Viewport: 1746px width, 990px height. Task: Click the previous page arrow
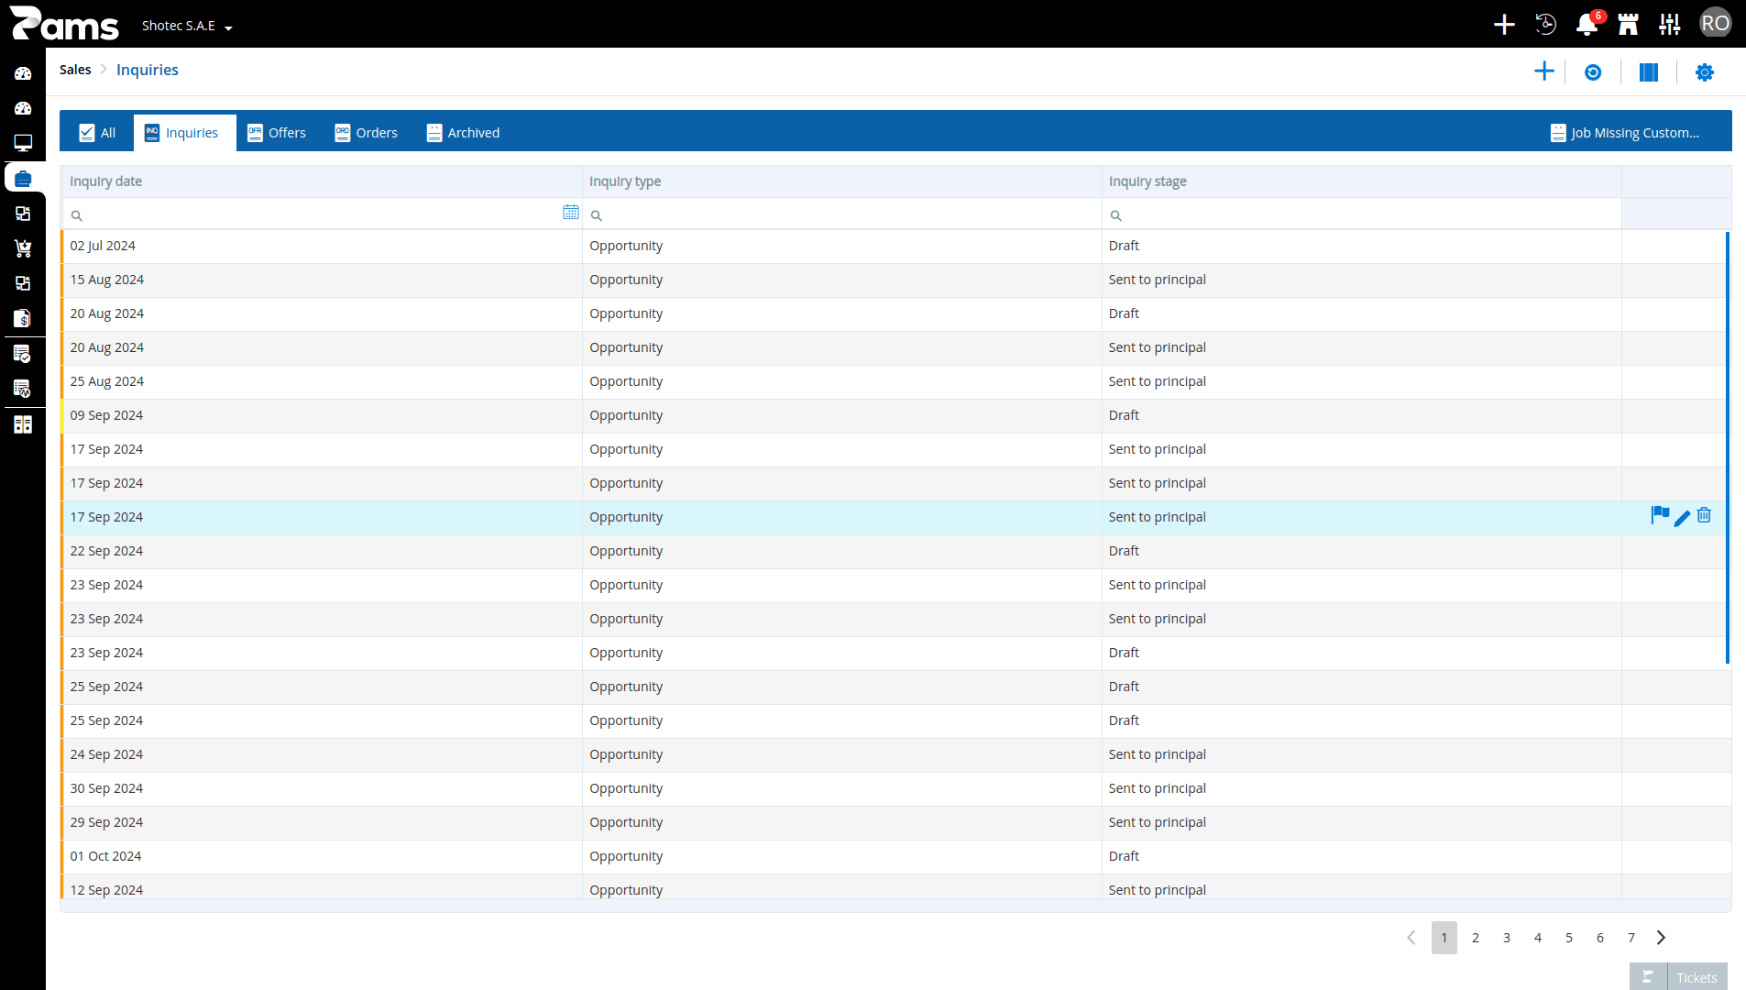1411,938
